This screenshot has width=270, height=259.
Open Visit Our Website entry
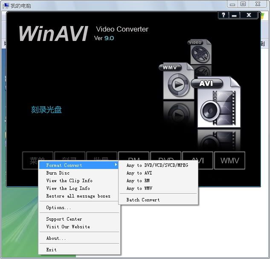pyautogui.click(x=68, y=227)
